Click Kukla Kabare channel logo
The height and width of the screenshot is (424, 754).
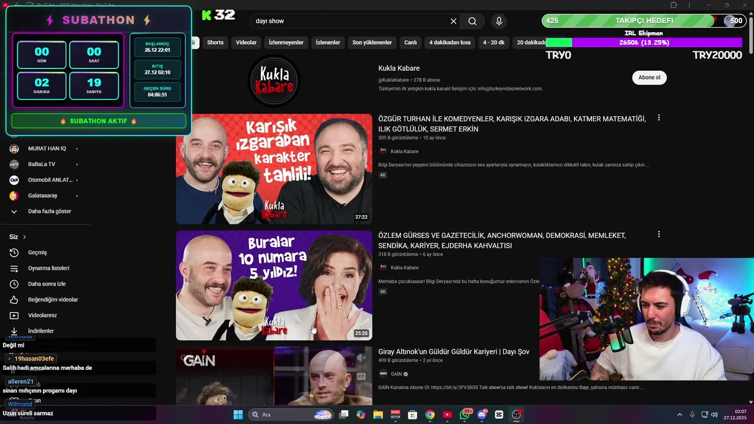tap(274, 80)
